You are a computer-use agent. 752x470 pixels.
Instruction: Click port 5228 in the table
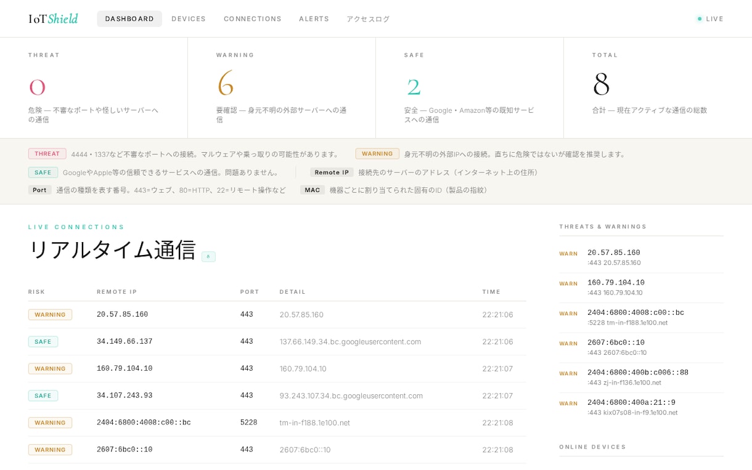(x=248, y=423)
